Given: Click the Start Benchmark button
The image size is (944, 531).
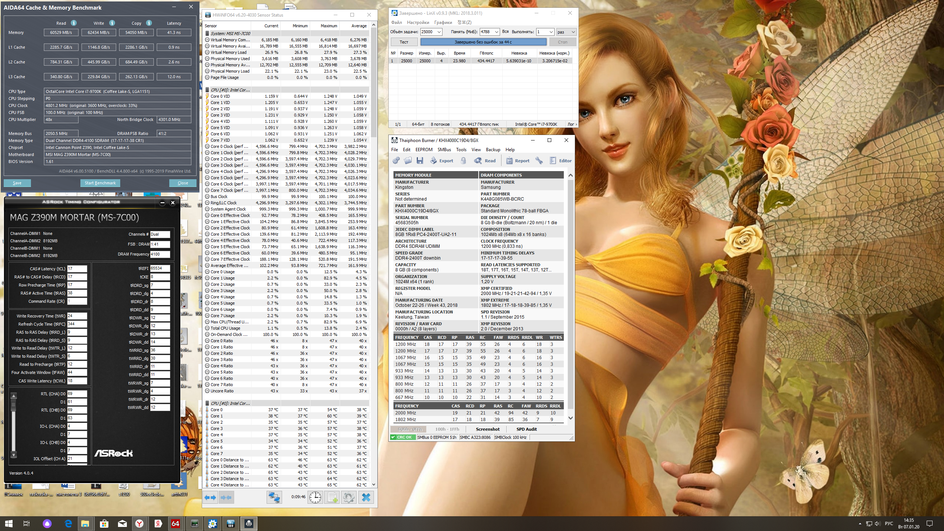Looking at the screenshot, I should point(100,183).
